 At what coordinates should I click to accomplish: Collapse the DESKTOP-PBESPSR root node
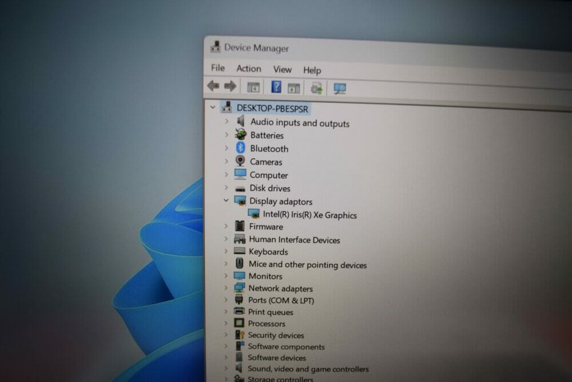point(213,107)
